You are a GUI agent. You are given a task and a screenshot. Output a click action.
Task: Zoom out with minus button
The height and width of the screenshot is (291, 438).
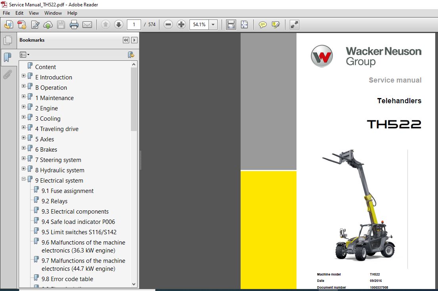pos(168,25)
